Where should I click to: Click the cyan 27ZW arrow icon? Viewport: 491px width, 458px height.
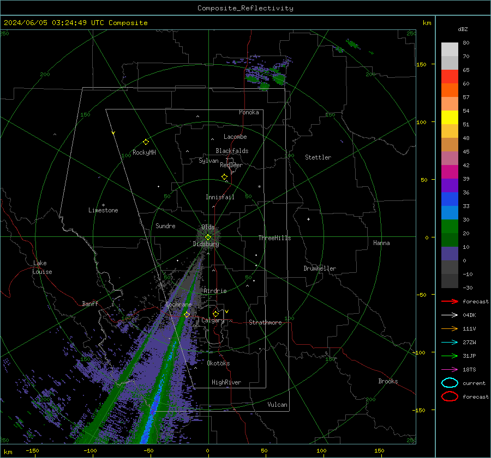point(450,343)
